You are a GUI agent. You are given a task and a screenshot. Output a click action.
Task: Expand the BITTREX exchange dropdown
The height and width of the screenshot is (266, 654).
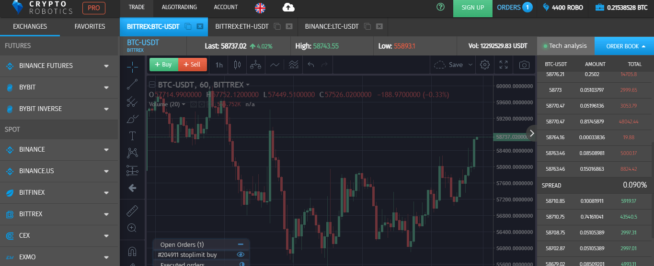[106, 214]
